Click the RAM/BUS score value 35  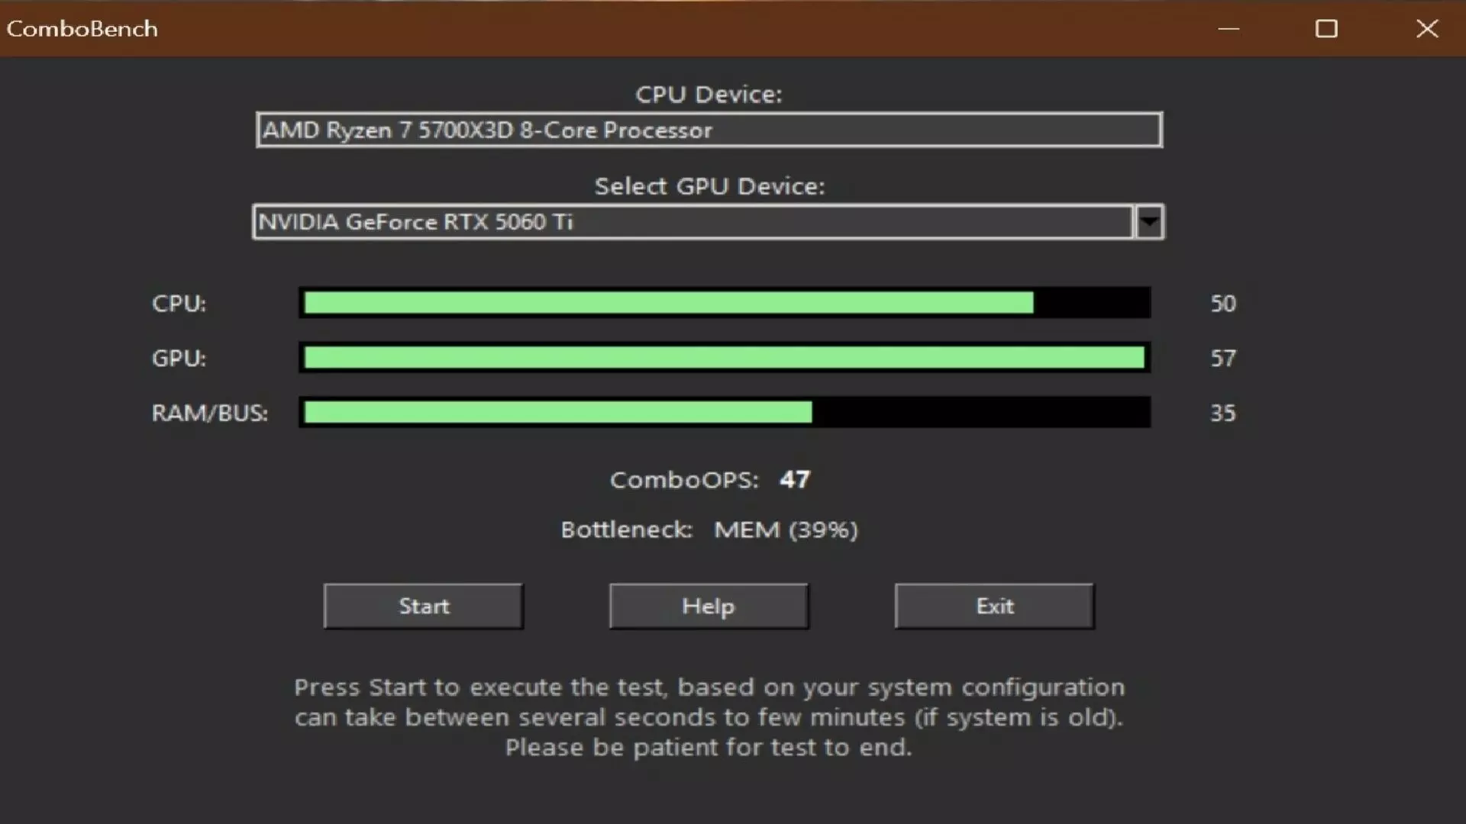1223,414
